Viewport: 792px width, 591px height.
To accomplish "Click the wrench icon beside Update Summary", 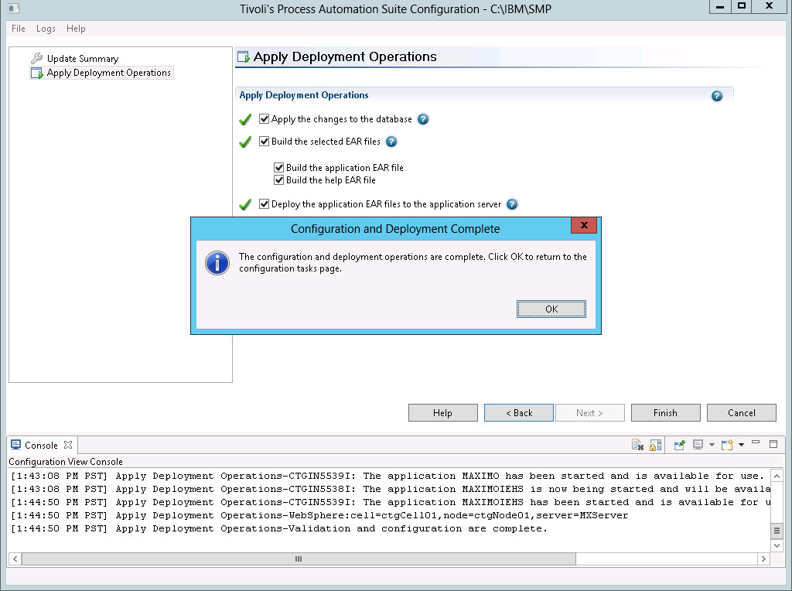I will 37,59.
